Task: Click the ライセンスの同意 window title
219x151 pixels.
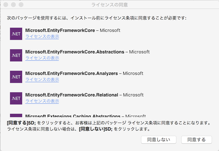Action: [109, 5]
